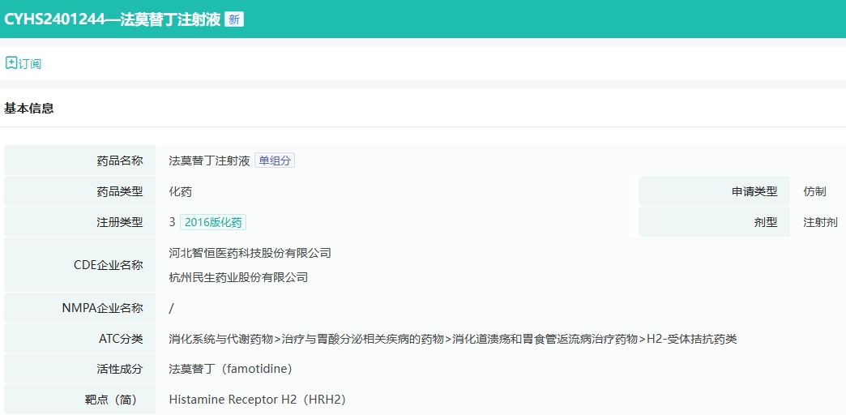This screenshot has width=846, height=415.
Task: Click the NMPA企业名称 row label
Action: click(103, 308)
